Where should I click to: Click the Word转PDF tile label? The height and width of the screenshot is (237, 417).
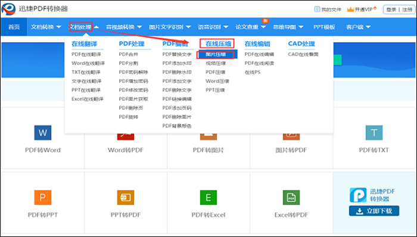tap(126, 150)
